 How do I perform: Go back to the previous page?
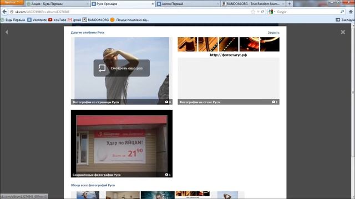click(x=4, y=12)
